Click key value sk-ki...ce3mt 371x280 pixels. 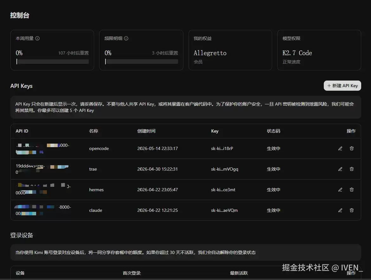[x=223, y=190]
